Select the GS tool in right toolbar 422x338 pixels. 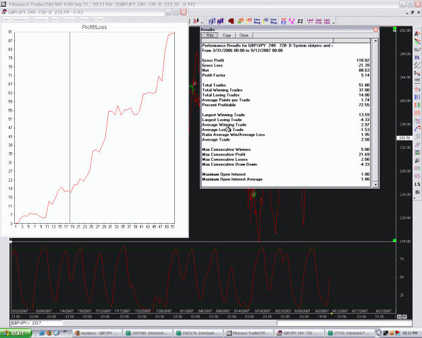click(417, 176)
